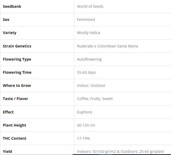Click the World of Seeds seedbank value
This screenshot has height=155, width=171.
(90, 6)
